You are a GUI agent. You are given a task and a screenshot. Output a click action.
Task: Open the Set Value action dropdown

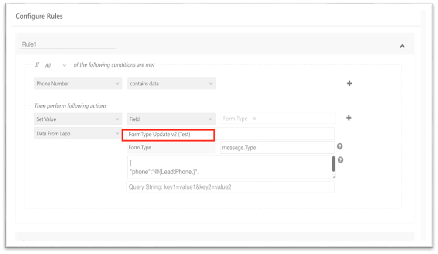pos(78,119)
